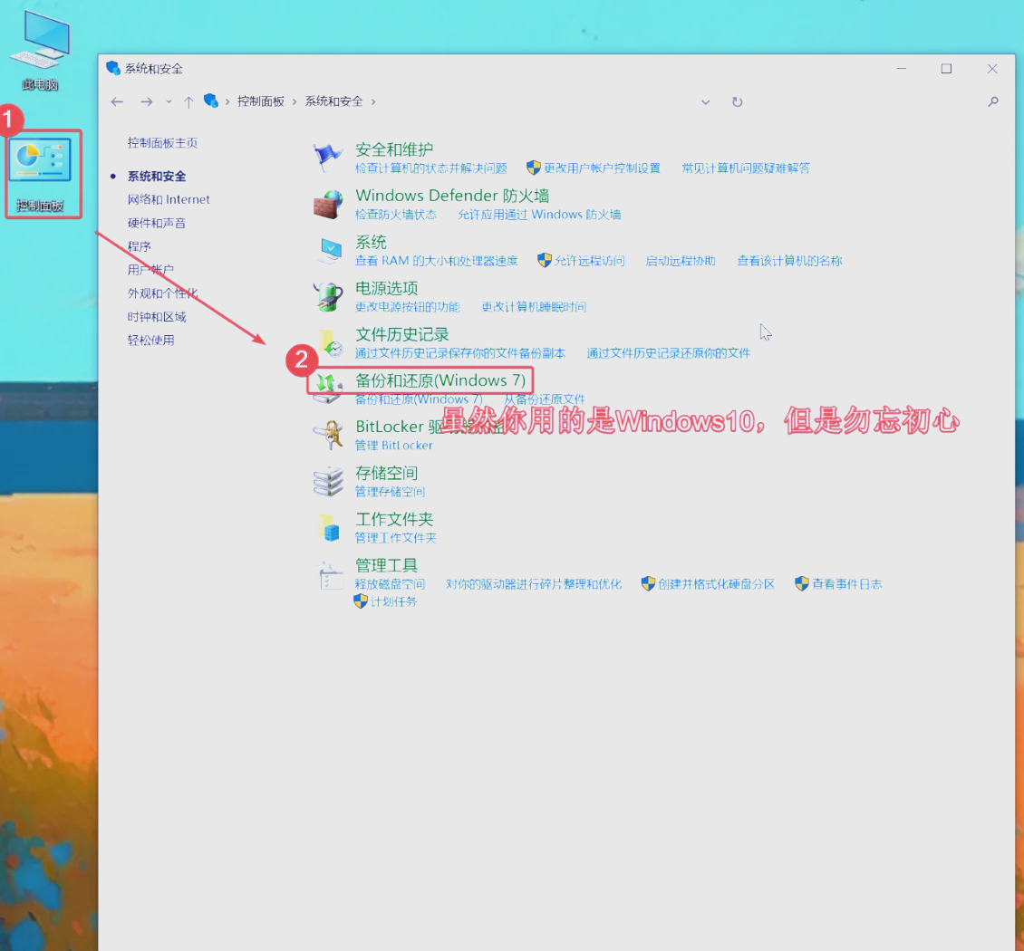Click the Work Folders icon

[327, 527]
